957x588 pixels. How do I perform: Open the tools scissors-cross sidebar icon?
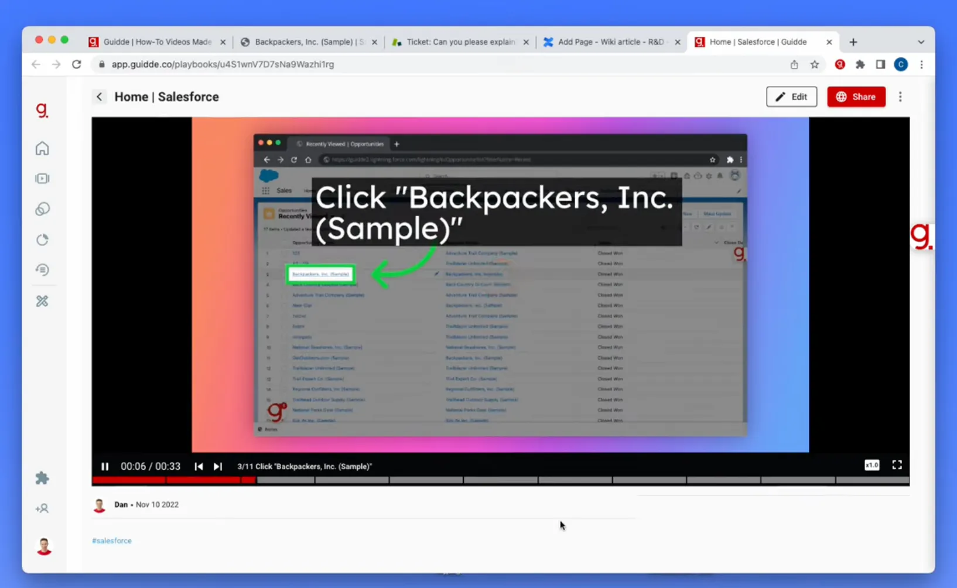42,301
